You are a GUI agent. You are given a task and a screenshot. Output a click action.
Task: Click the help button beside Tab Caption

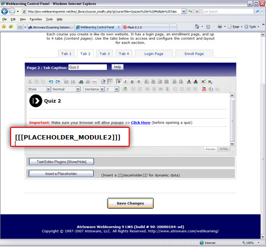pos(118,67)
